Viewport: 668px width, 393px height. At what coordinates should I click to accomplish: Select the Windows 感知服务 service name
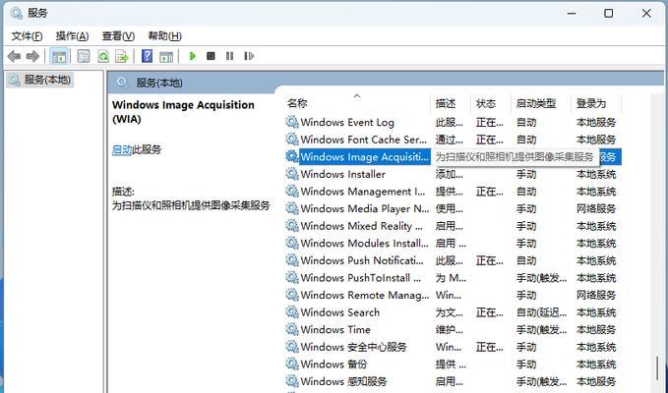[x=343, y=381]
